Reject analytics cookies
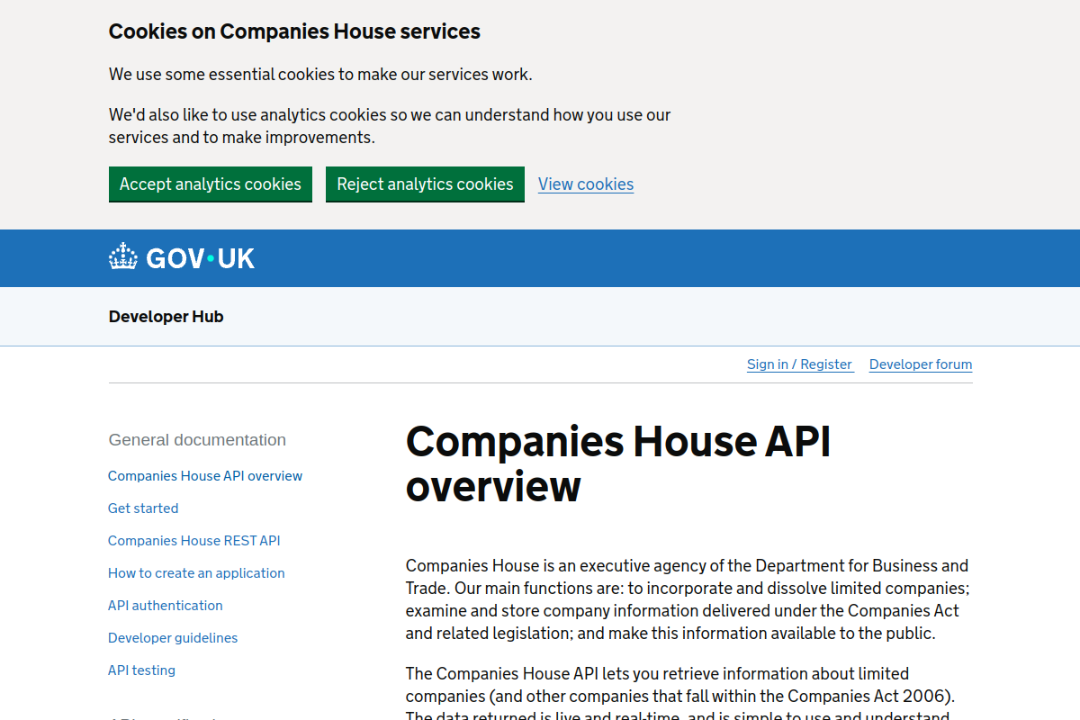The height and width of the screenshot is (720, 1080). point(425,184)
